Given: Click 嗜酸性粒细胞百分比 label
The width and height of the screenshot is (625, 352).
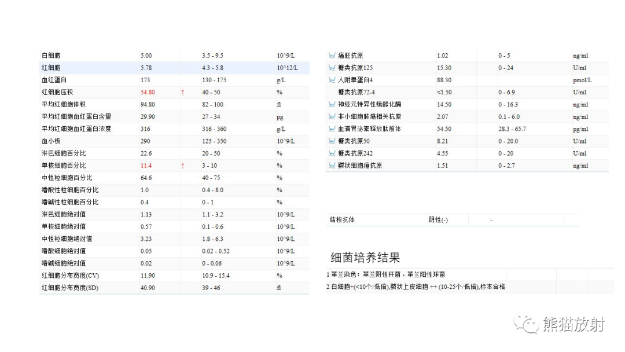Looking at the screenshot, I should tap(70, 190).
